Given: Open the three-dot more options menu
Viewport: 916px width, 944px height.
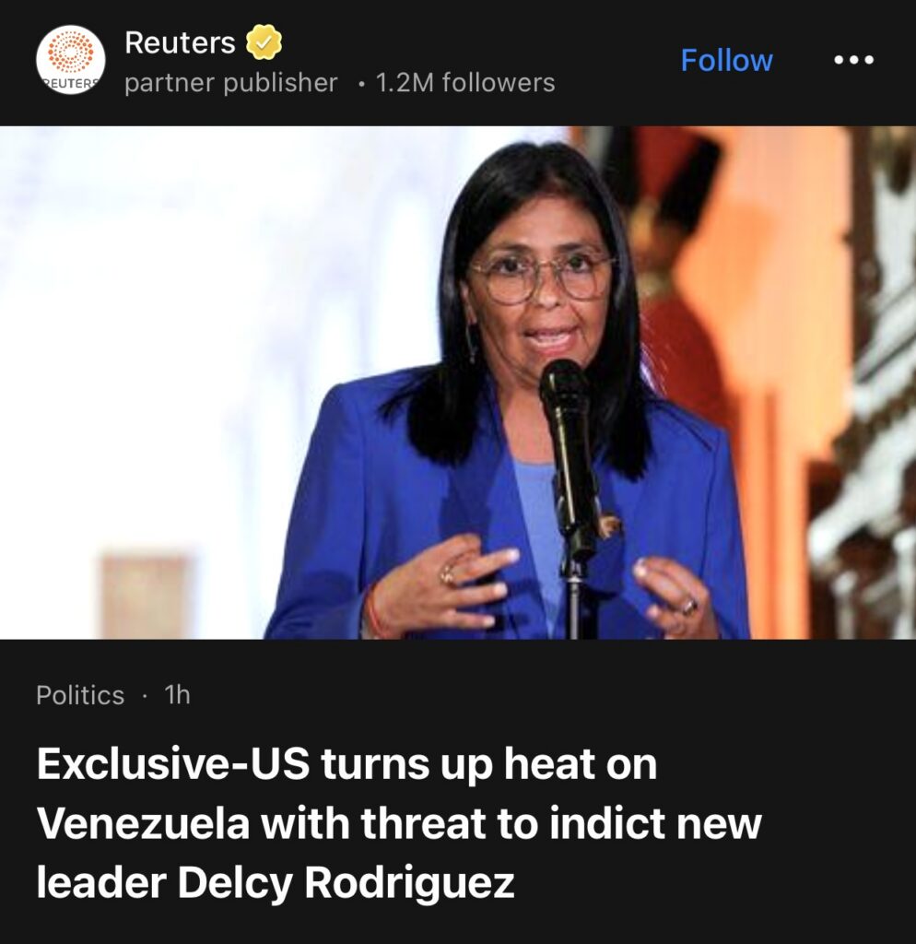Looking at the screenshot, I should click(853, 60).
